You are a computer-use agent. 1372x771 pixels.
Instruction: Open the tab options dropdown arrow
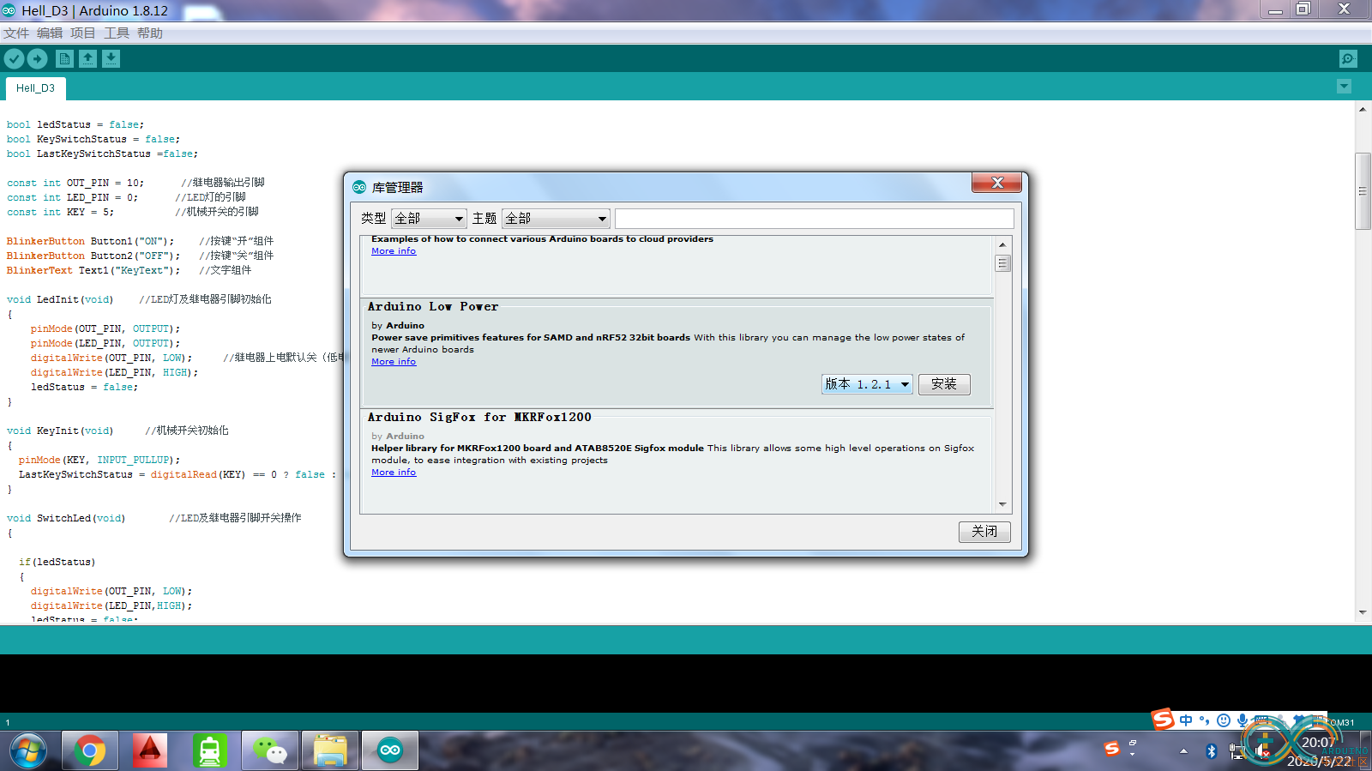pyautogui.click(x=1344, y=87)
